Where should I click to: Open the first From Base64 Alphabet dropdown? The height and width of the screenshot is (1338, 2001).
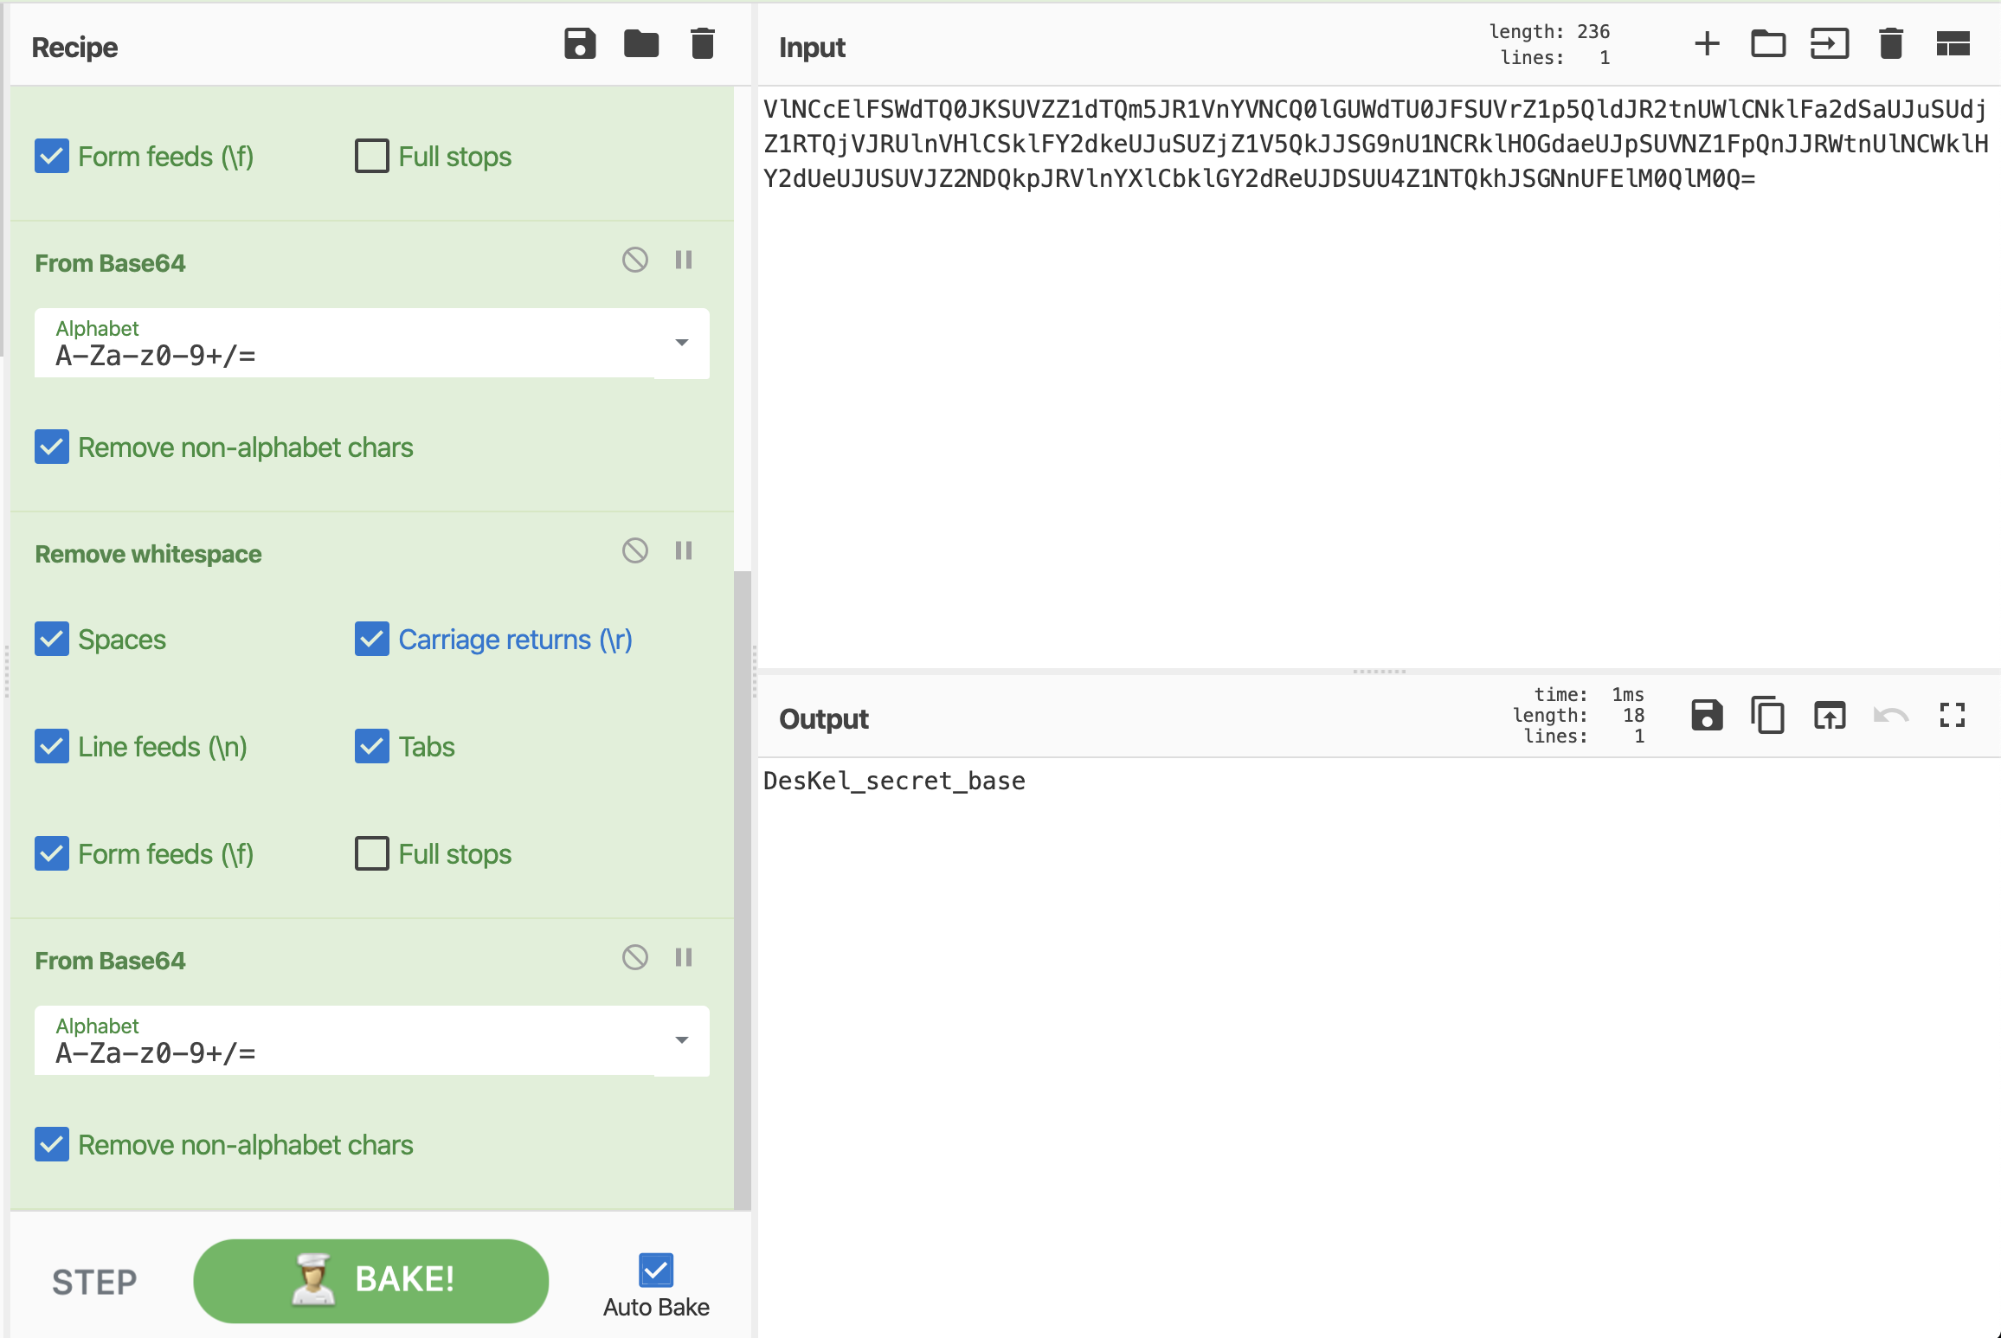coord(682,344)
